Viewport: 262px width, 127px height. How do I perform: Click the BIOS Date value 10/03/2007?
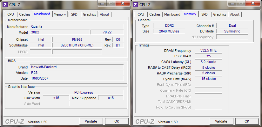click(x=77, y=78)
